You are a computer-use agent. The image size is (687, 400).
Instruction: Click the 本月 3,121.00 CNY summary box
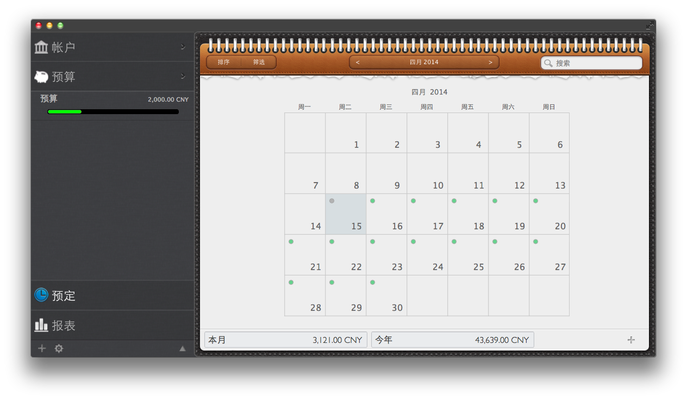286,340
